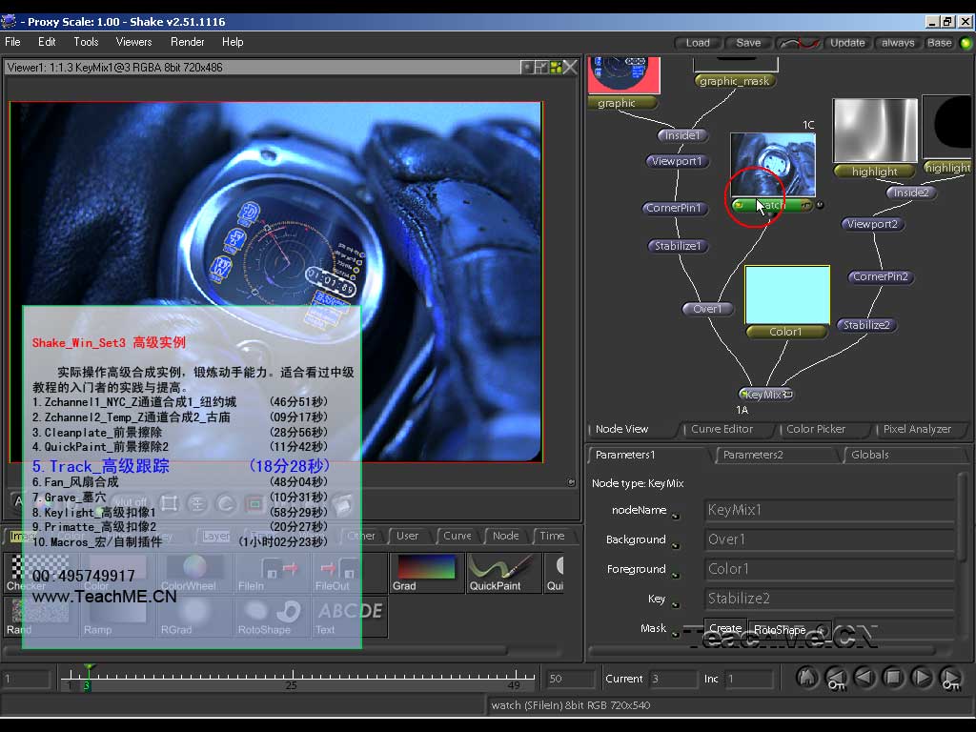Screen dimensions: 976x732
Task: Select the QuickPaint tool icon
Action: (503, 573)
